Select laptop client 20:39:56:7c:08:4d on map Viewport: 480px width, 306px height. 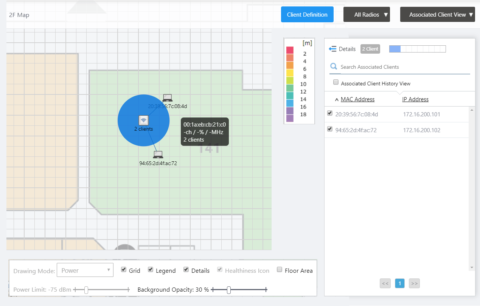[x=167, y=98]
